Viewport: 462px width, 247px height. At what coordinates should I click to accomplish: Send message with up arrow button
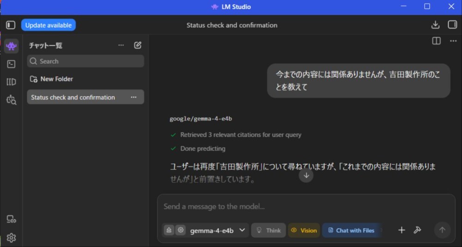[x=442, y=230]
